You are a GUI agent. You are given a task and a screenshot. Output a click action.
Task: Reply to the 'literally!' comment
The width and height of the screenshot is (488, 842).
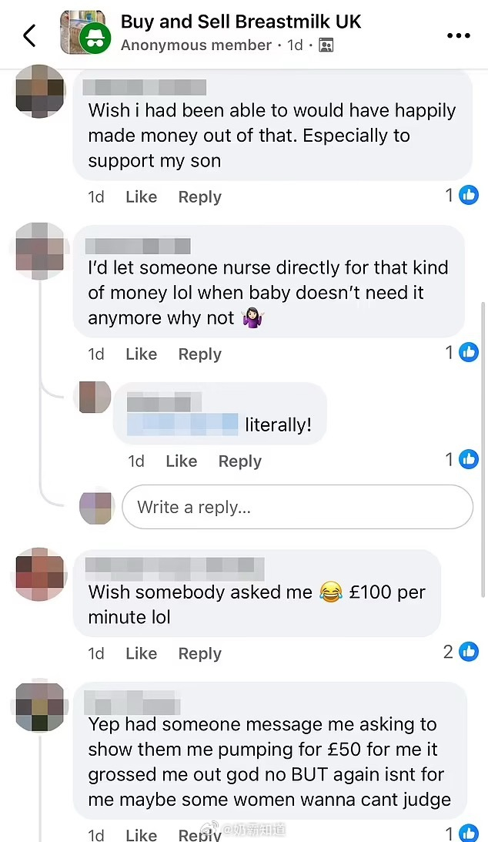239,461
